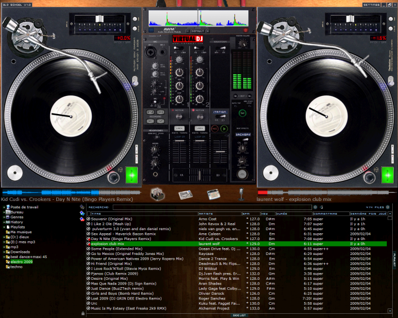Expand the Bureau tree node
The height and width of the screenshot is (318, 398).
pyautogui.click(x=4, y=212)
